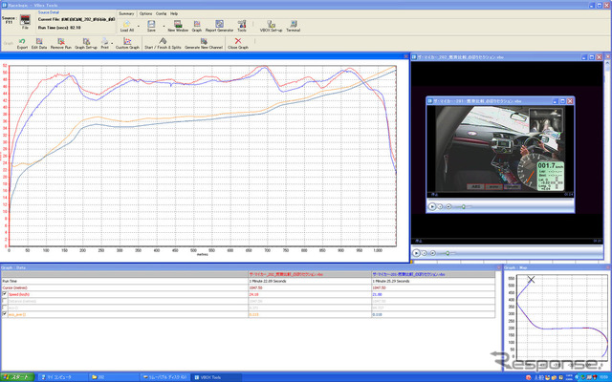This screenshot has height=382, width=612.
Task: Click stop button in back 202 video window
Action: 425,253
